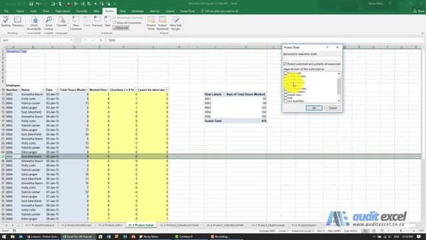Confirm the dialog with OK
The width and height of the screenshot is (426, 240).
314,108
